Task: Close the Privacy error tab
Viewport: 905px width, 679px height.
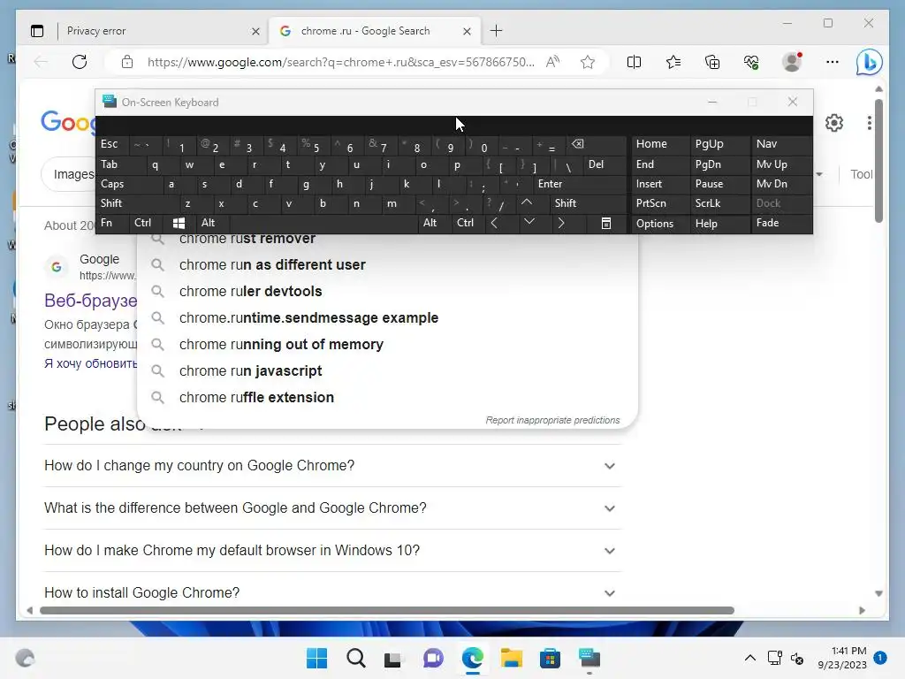Action: 255,31
